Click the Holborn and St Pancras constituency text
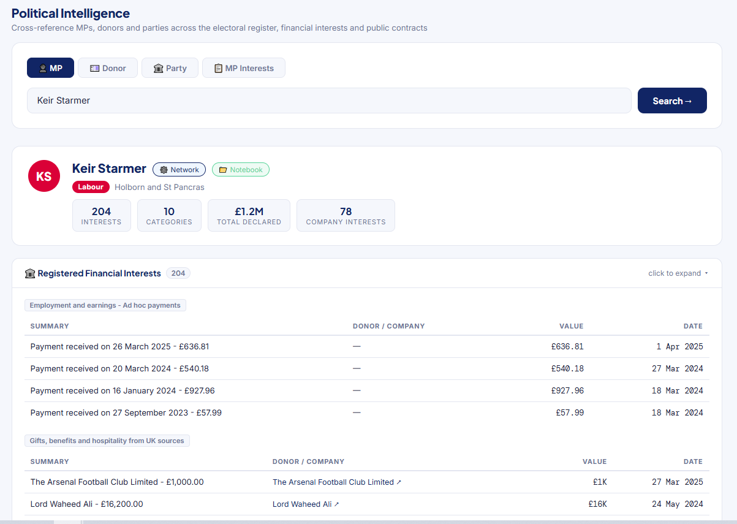 (159, 187)
